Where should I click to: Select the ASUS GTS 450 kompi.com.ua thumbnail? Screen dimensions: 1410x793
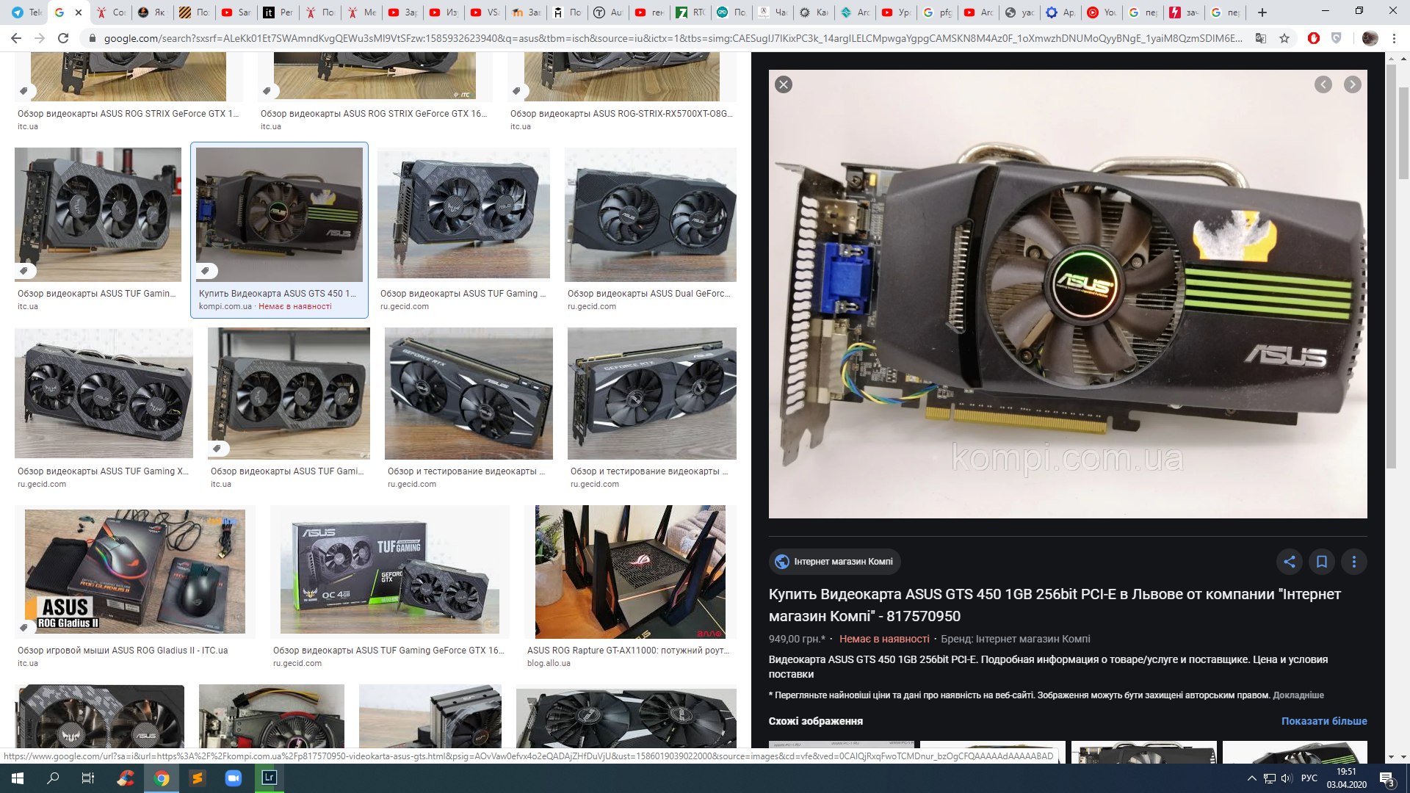[x=279, y=214]
